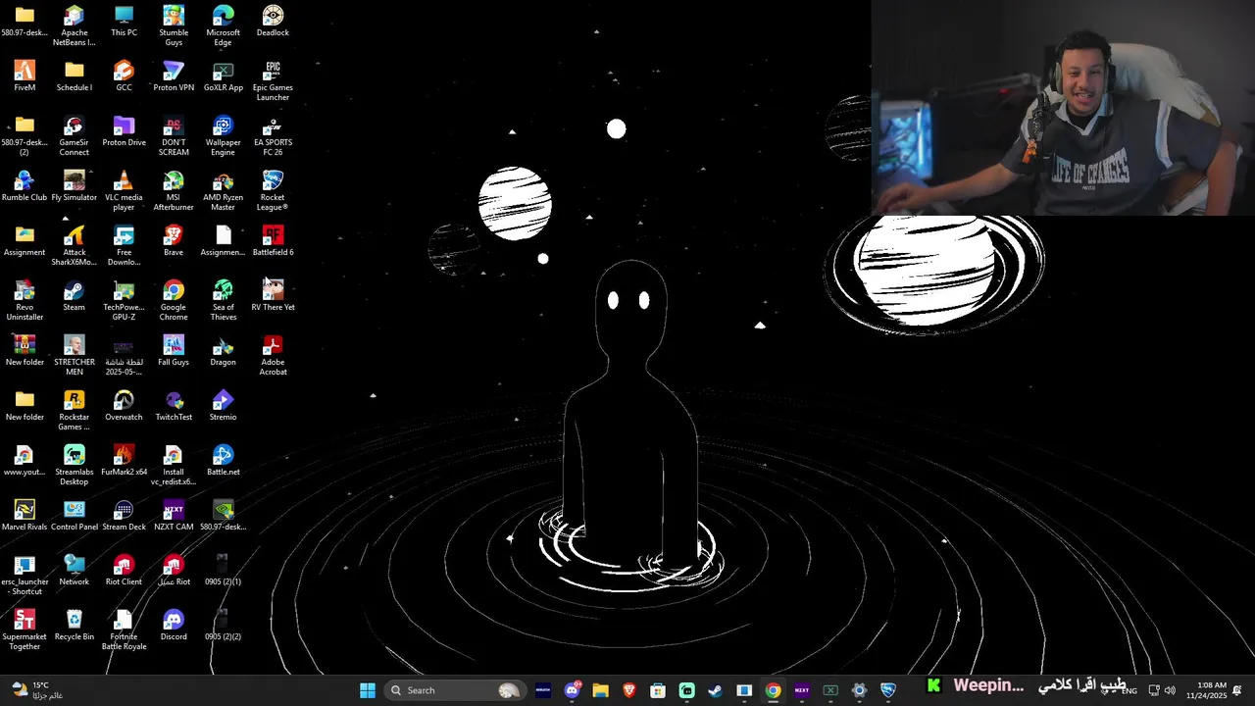The height and width of the screenshot is (706, 1255).
Task: Open the volume control in system tray
Action: coord(1170,690)
